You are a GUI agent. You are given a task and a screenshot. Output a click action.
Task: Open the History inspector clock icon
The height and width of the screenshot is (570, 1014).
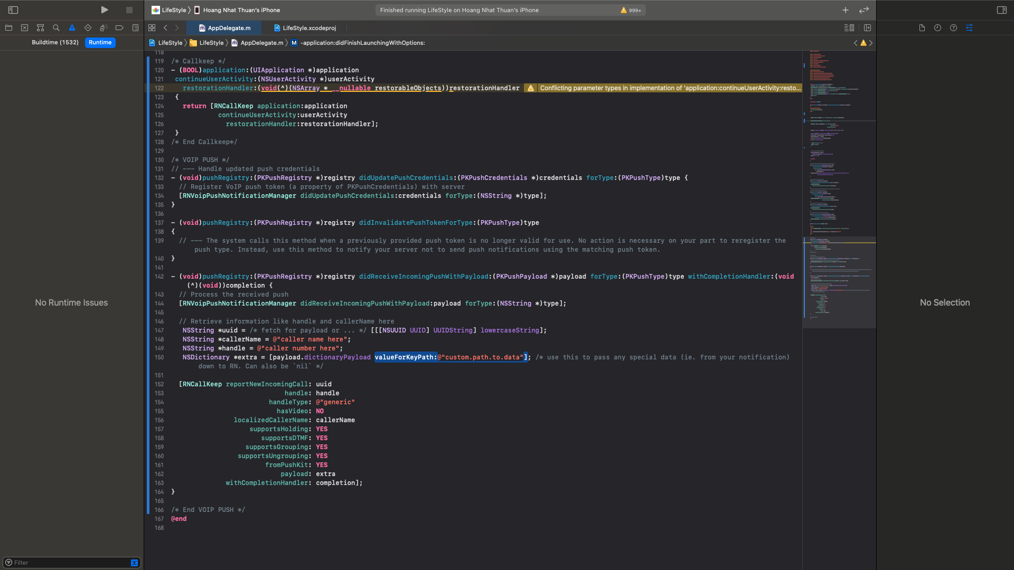[x=937, y=28]
